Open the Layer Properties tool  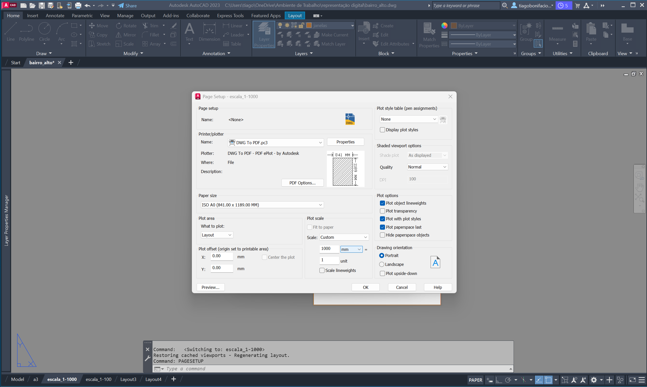(x=264, y=34)
